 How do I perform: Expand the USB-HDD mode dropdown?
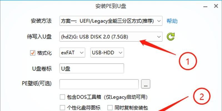[107, 53]
